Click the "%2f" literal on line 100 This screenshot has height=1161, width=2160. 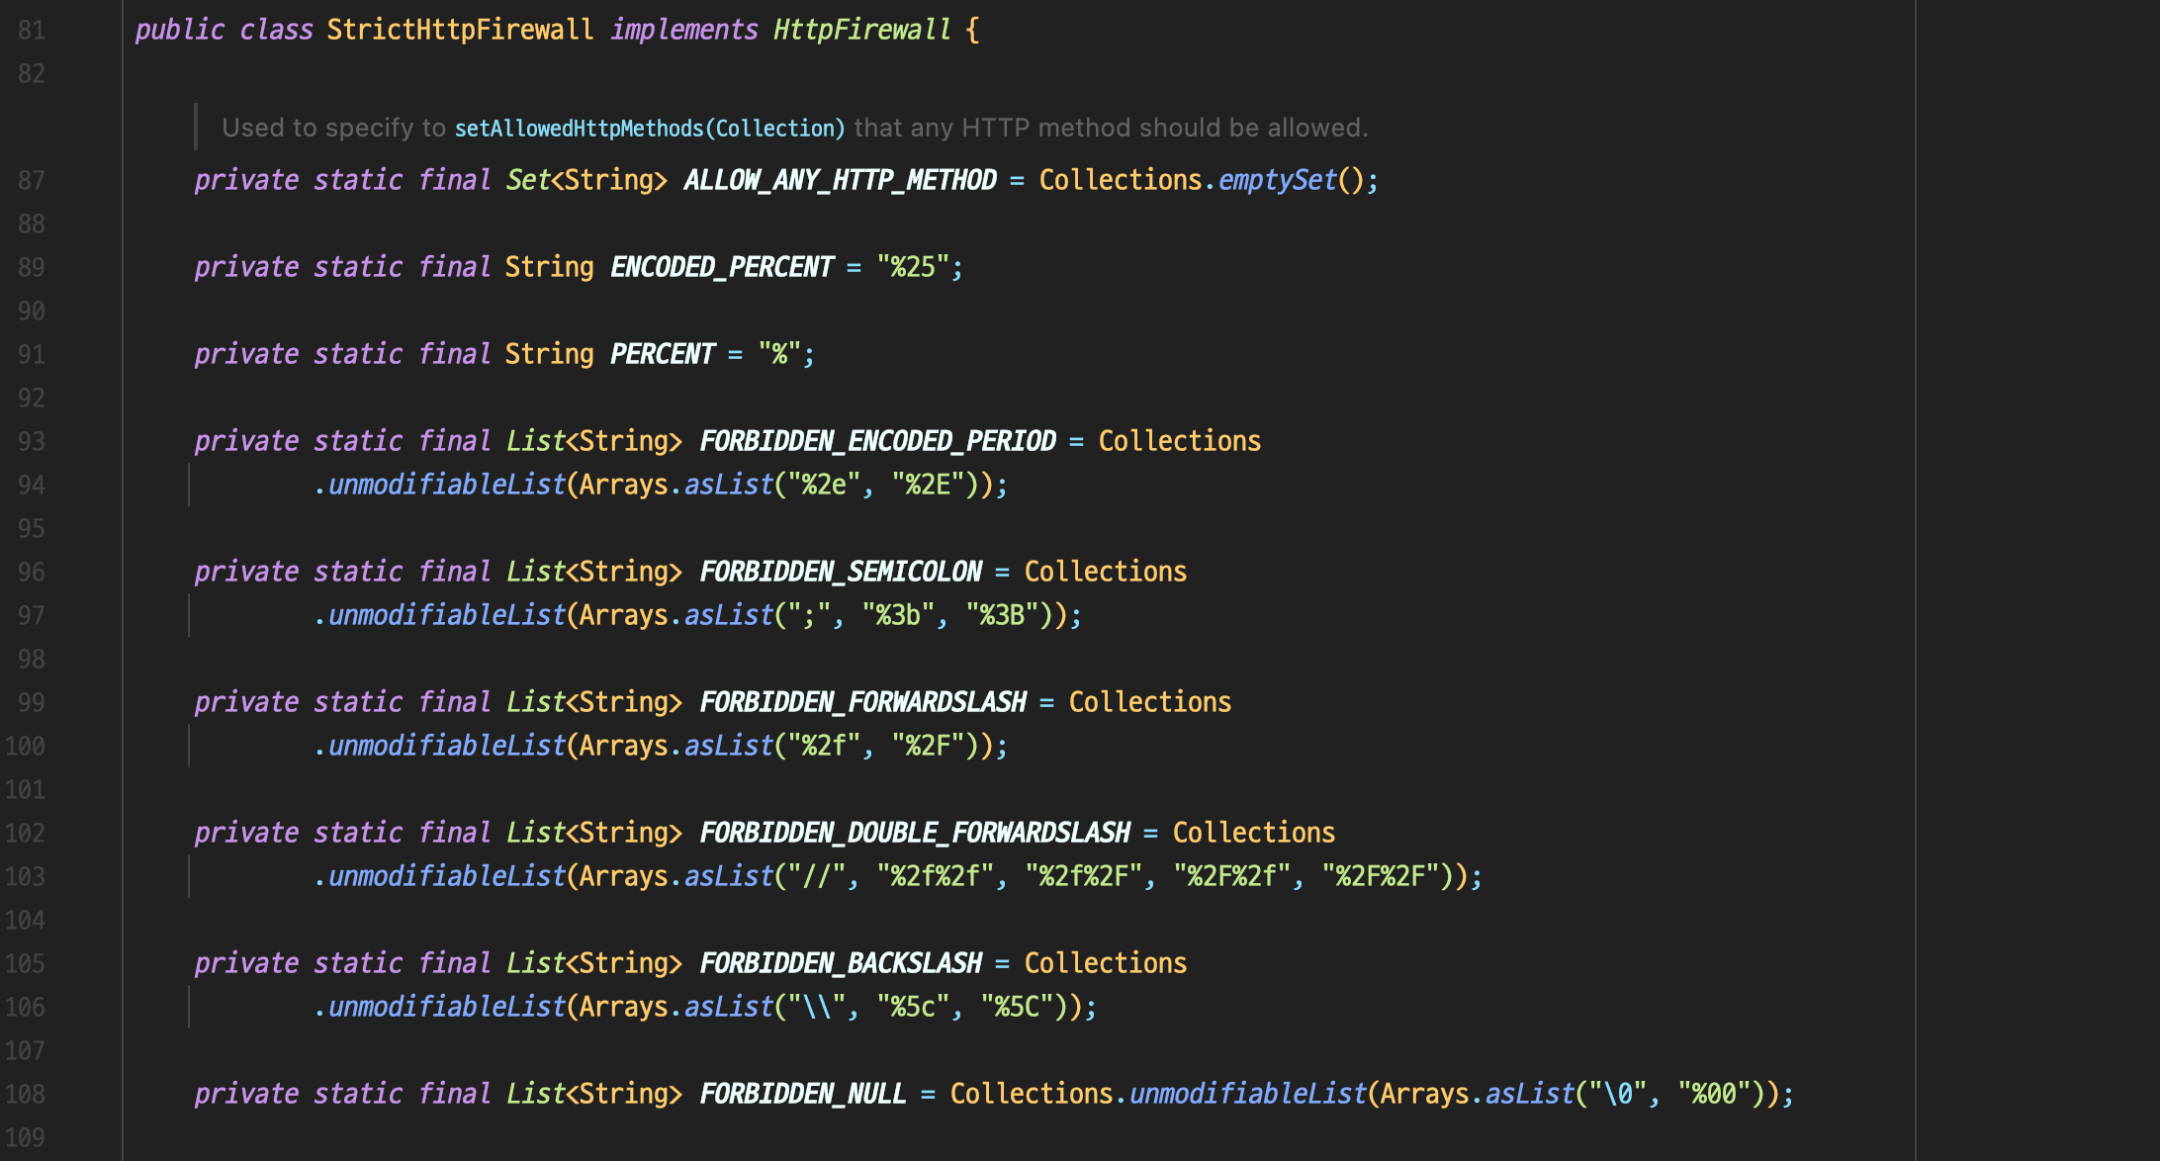coord(824,746)
